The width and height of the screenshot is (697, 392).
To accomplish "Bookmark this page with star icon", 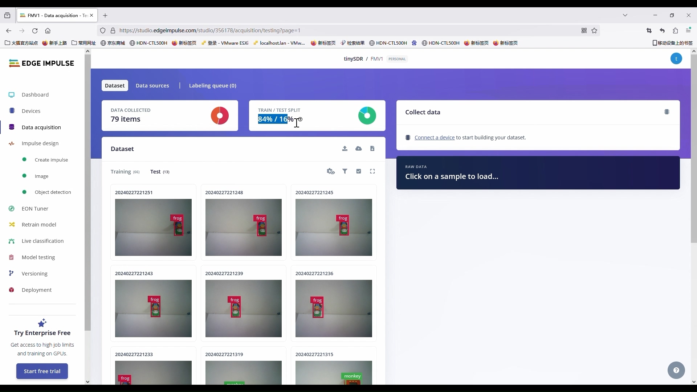I will pos(594,31).
